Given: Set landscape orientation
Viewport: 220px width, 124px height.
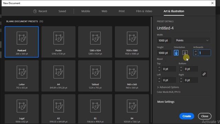Looking at the screenshot, I should click(x=185, y=53).
